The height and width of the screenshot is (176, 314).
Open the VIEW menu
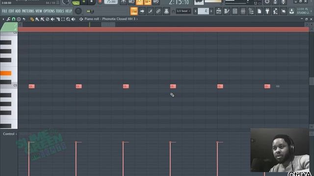[39, 11]
